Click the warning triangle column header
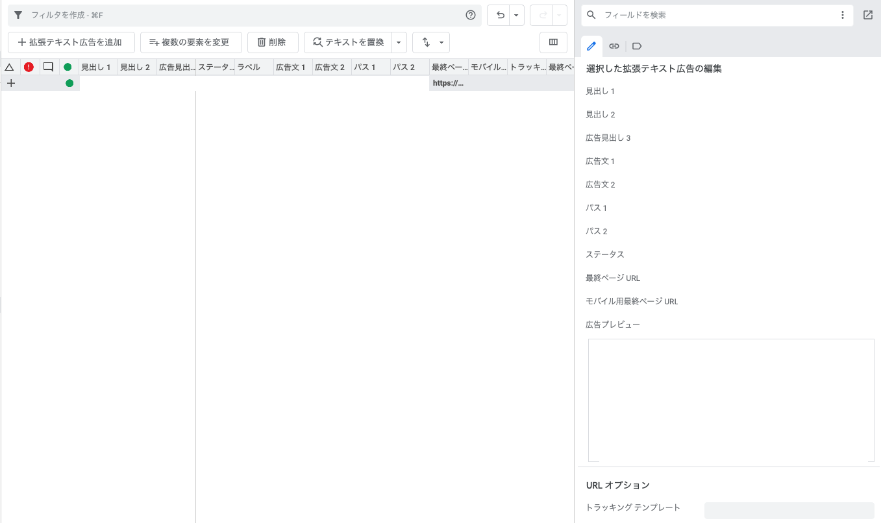The height and width of the screenshot is (523, 881). click(x=10, y=67)
